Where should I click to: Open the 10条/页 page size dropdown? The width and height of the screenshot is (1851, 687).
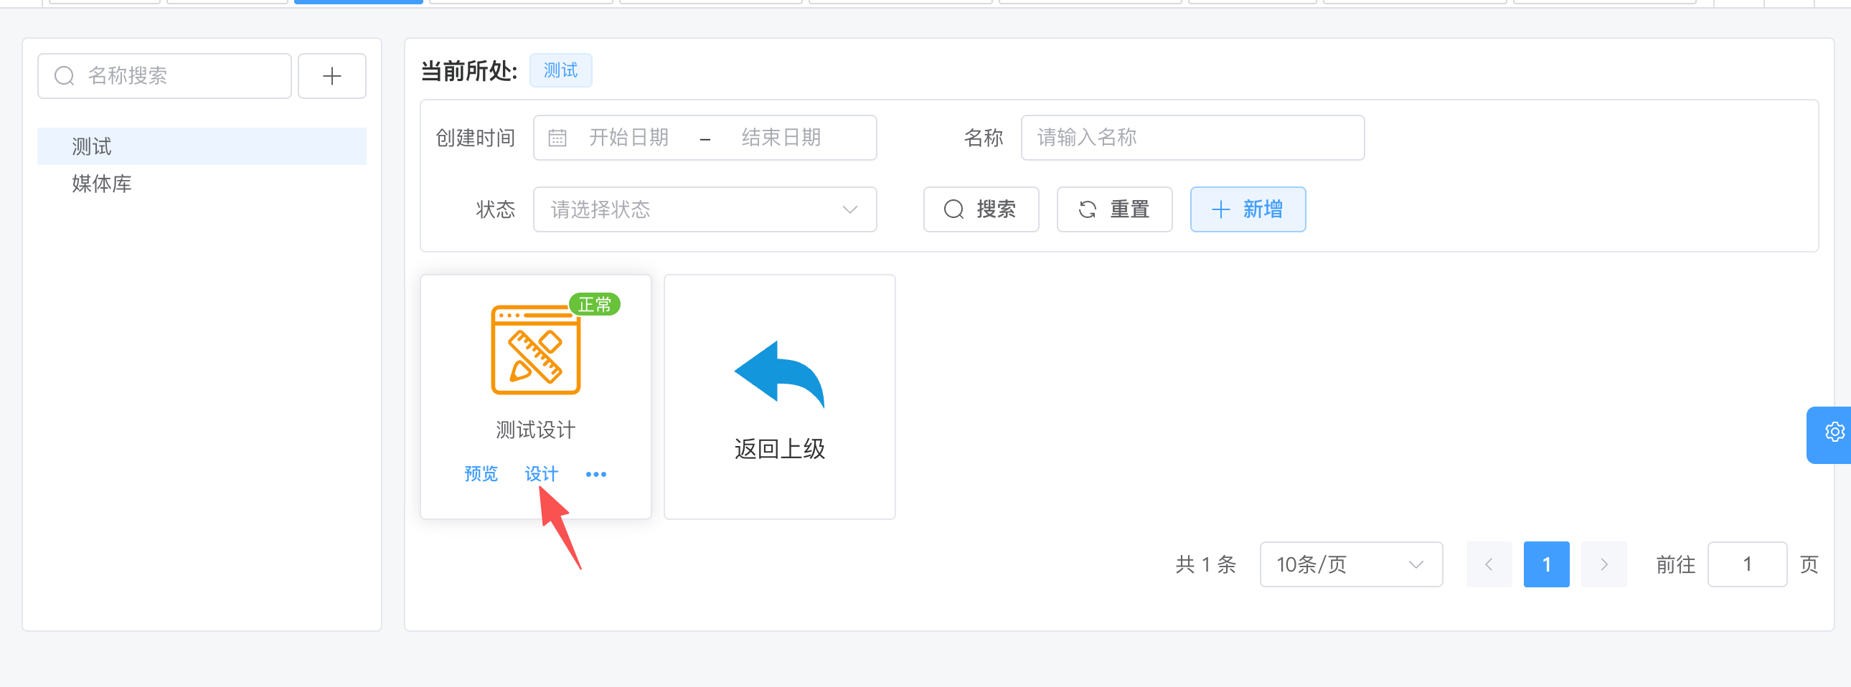1350,565
